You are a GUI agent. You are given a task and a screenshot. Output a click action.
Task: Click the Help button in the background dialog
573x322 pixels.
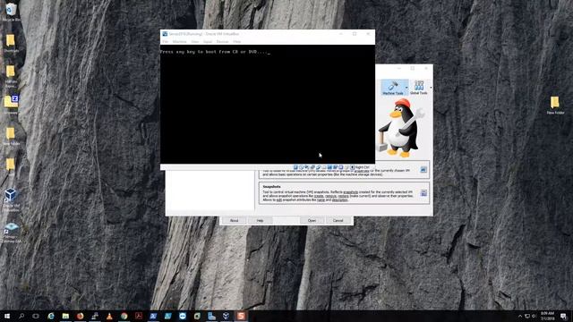pos(260,221)
